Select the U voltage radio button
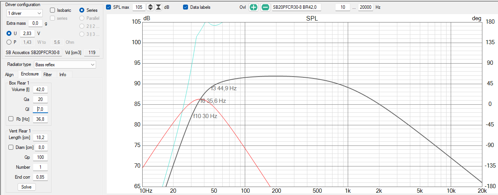The image size is (498, 195). (x=9, y=34)
